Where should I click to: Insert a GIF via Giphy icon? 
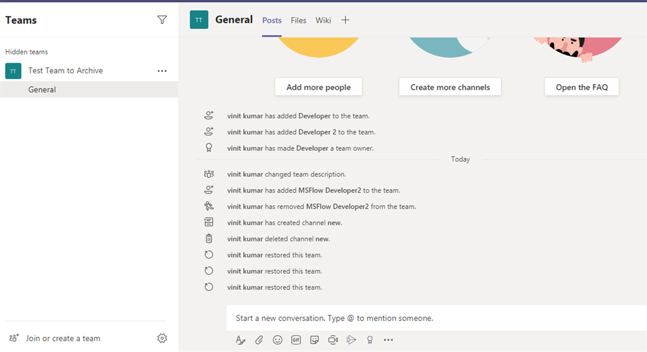click(x=296, y=339)
